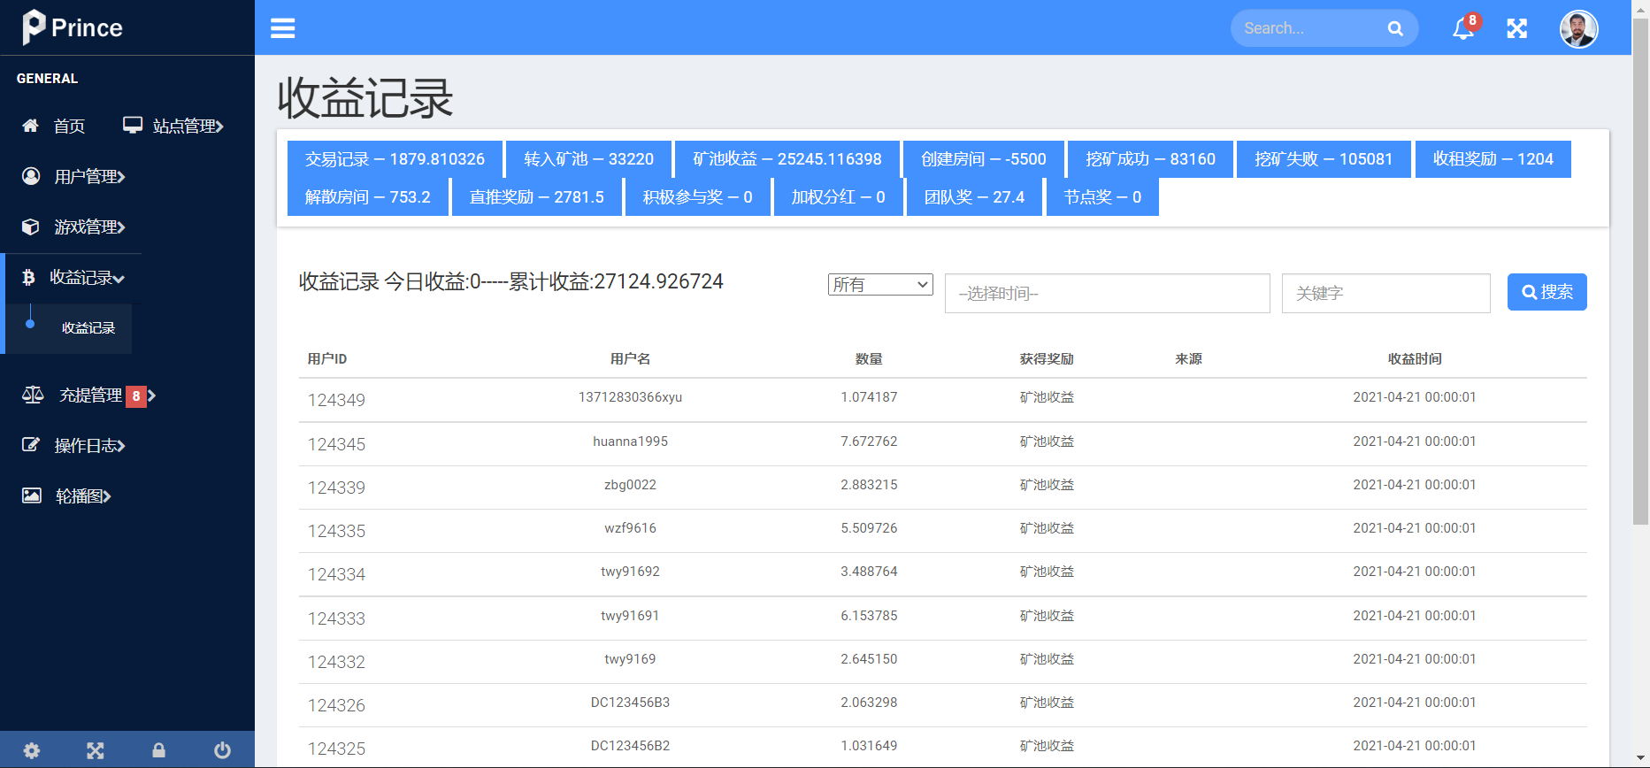Click the lock icon at sidebar bottom

tap(159, 750)
